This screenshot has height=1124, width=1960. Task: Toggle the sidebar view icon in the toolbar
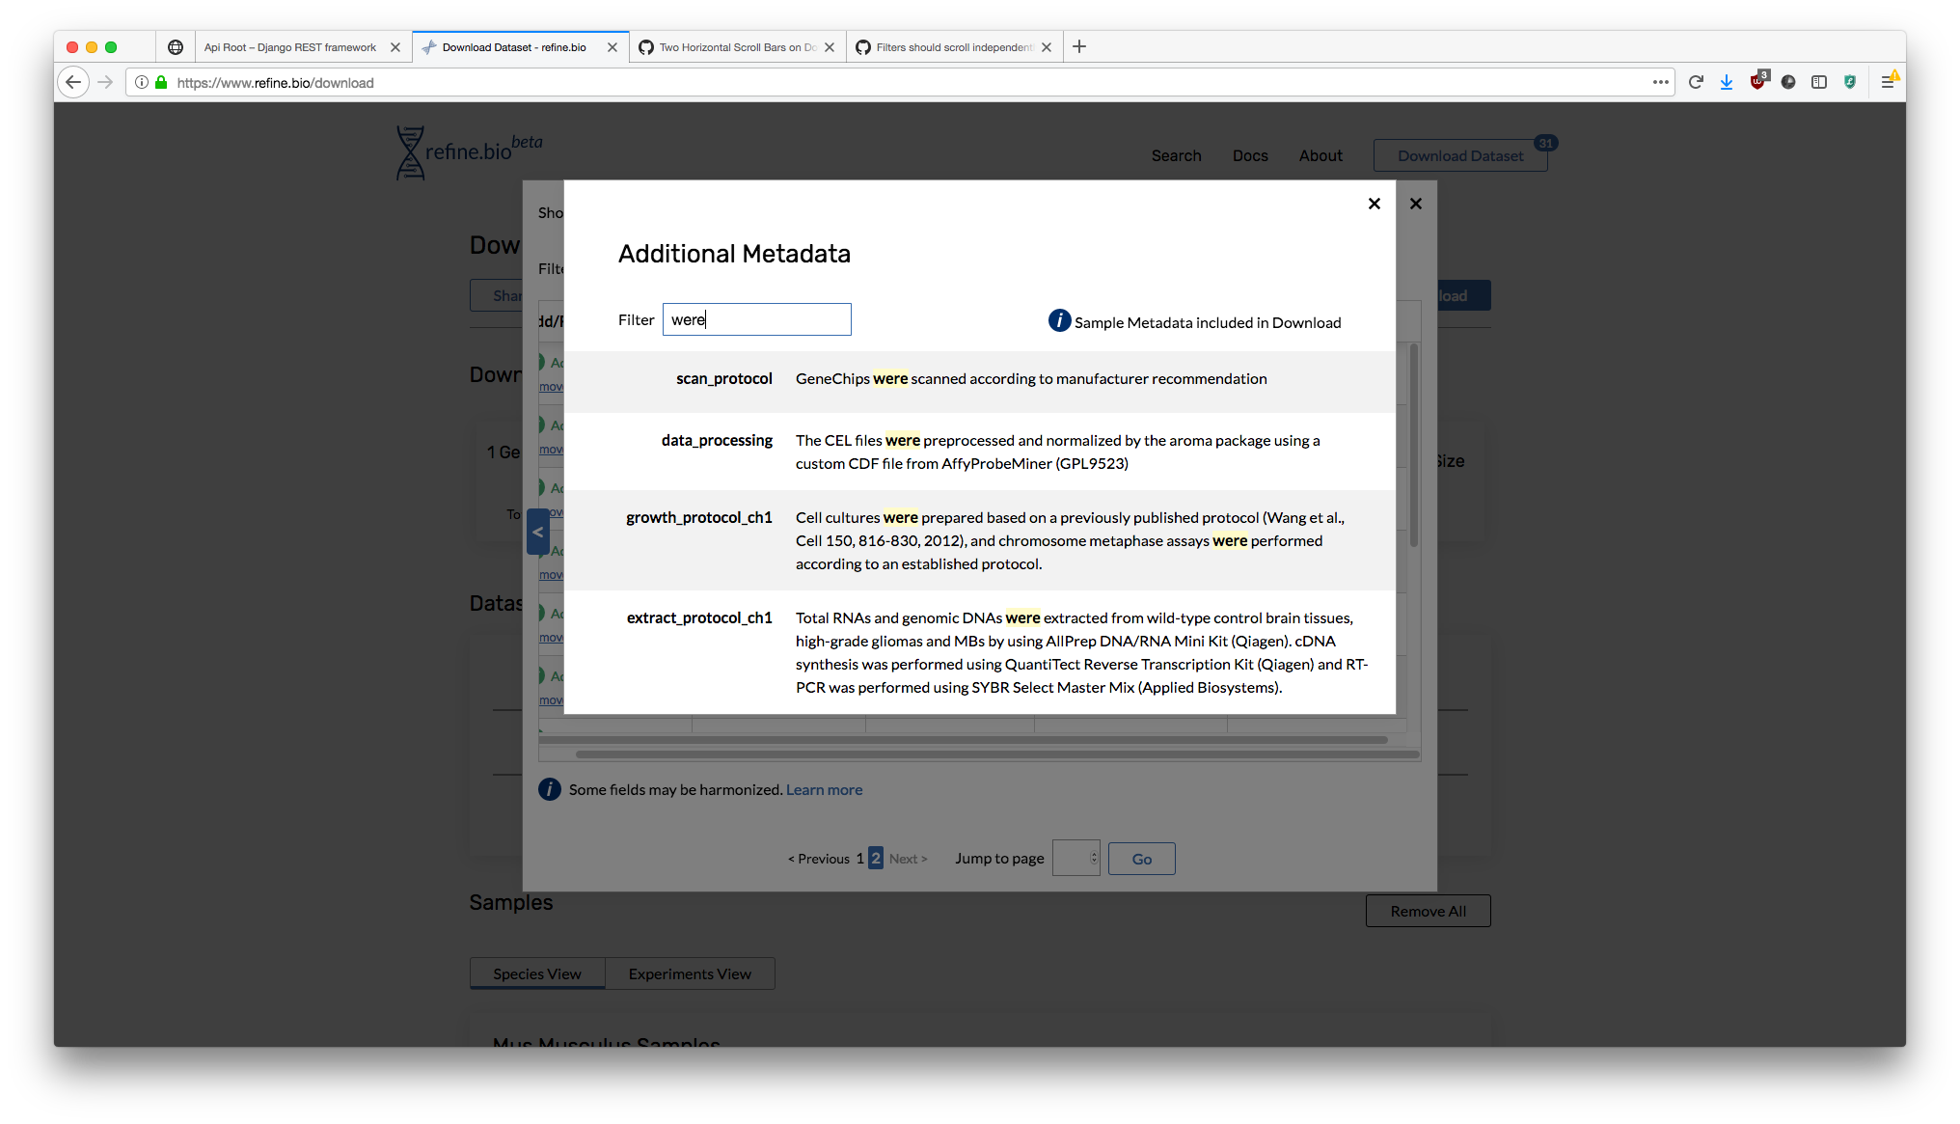1819,82
